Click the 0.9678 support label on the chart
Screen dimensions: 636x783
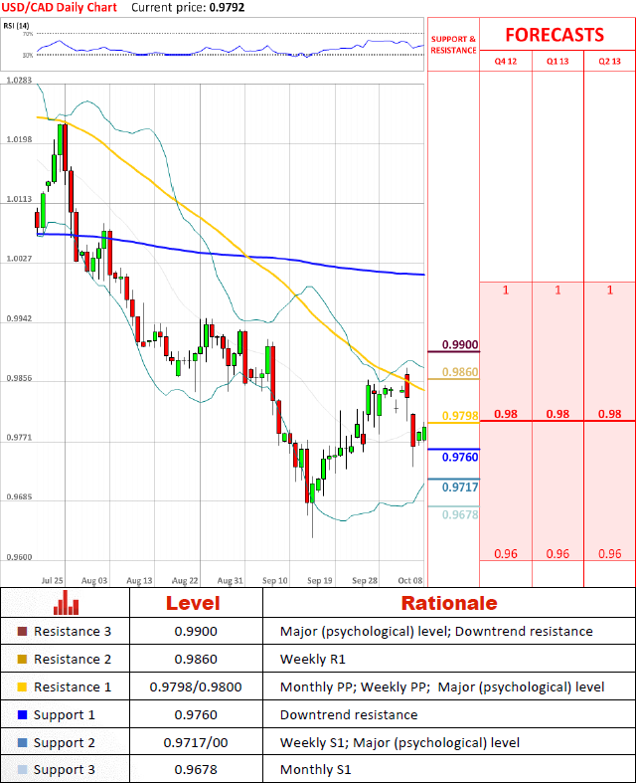(460, 514)
